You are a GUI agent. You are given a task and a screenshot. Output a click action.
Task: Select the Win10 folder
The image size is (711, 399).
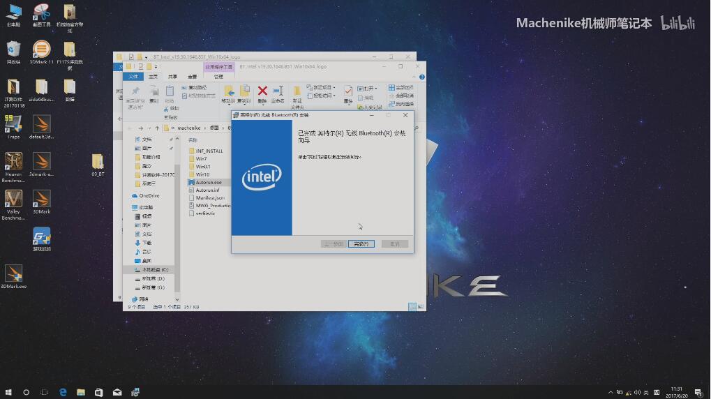pos(199,174)
